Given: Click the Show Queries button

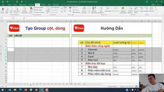Looking at the screenshot, I should (39, 7).
